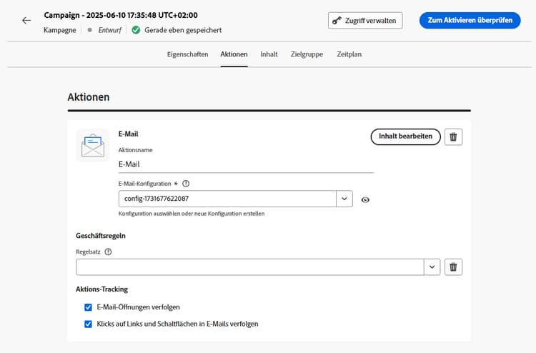The height and width of the screenshot is (353, 536).
Task: Click the help icon beside Regelsatz label
Action: coord(108,252)
